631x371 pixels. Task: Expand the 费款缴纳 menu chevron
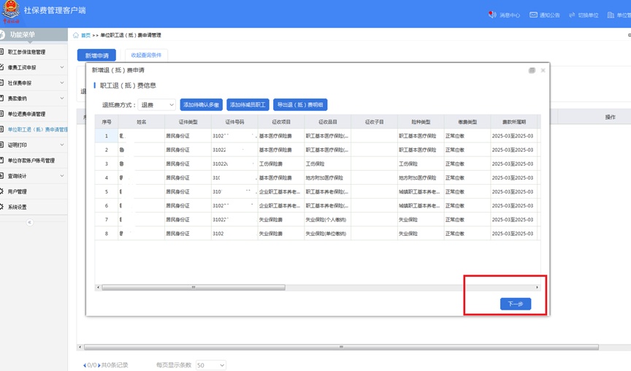click(x=62, y=98)
